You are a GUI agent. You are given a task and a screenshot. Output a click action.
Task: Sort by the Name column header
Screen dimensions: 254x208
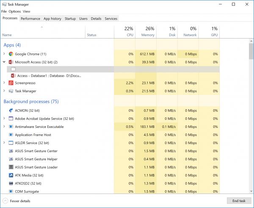(x=43, y=32)
